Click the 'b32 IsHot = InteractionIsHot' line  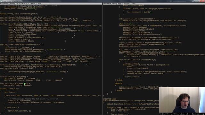149,50
